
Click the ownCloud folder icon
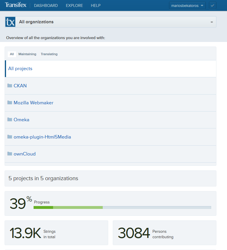point(10,154)
